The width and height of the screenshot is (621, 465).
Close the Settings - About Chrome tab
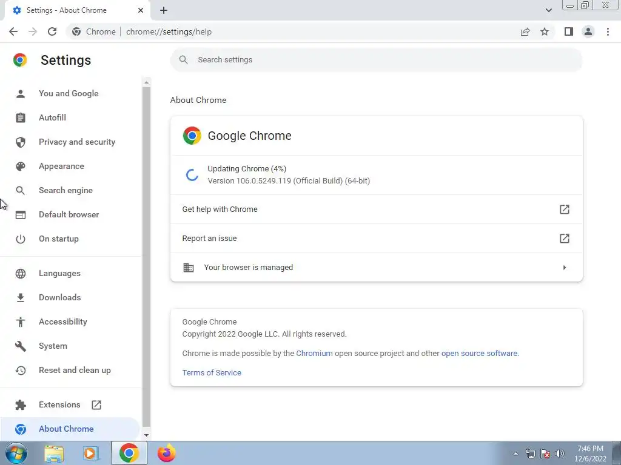(x=141, y=10)
